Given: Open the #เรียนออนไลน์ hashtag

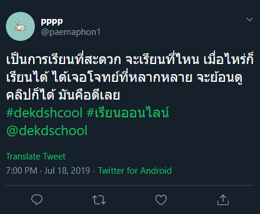Looking at the screenshot, I should [x=128, y=113].
